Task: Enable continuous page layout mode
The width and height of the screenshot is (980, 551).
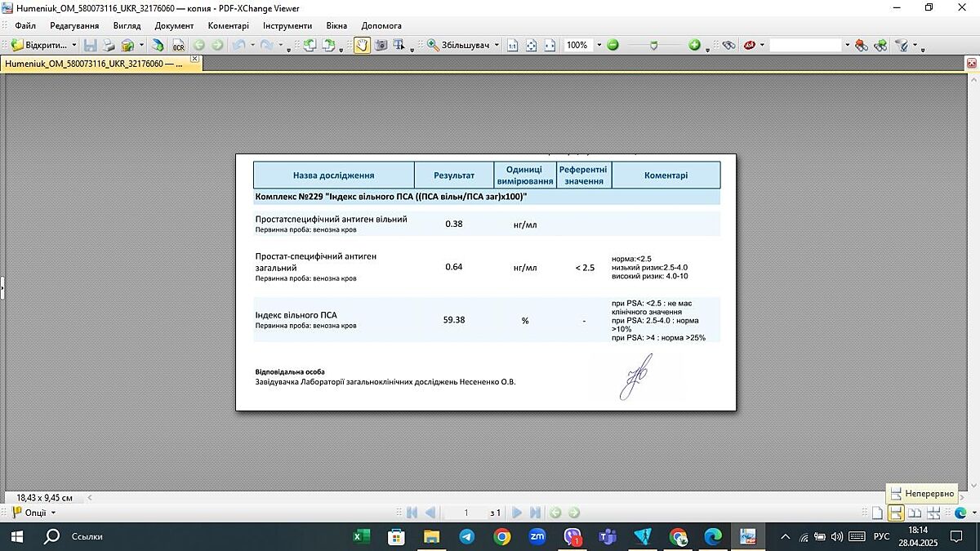Action: tap(896, 513)
